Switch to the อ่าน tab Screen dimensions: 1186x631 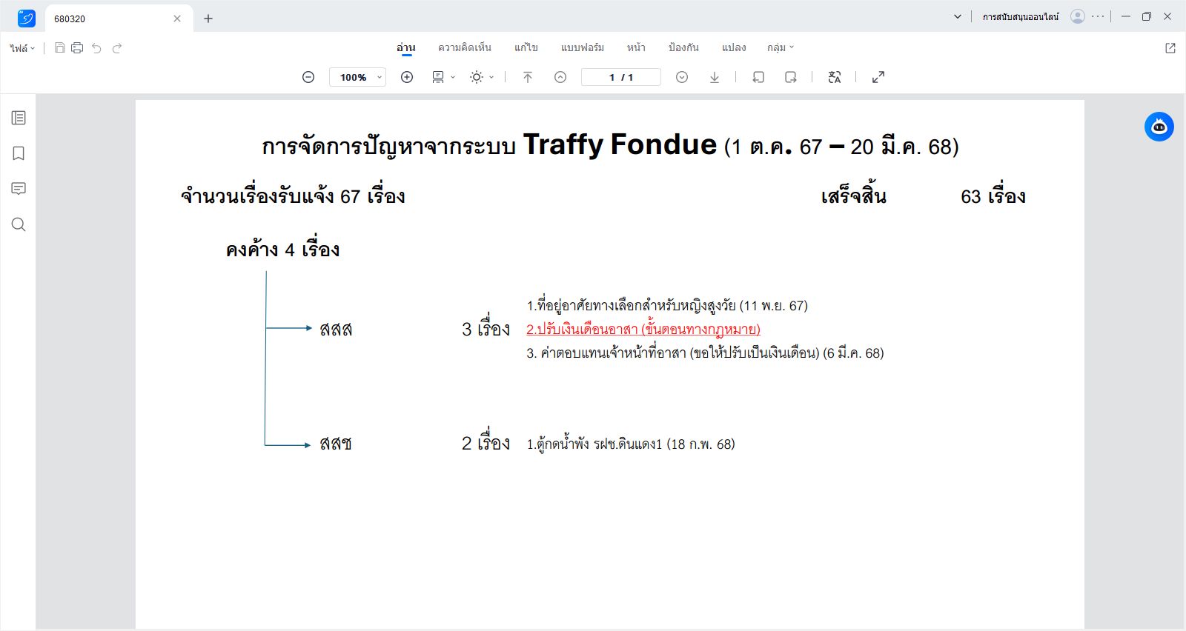coord(405,47)
